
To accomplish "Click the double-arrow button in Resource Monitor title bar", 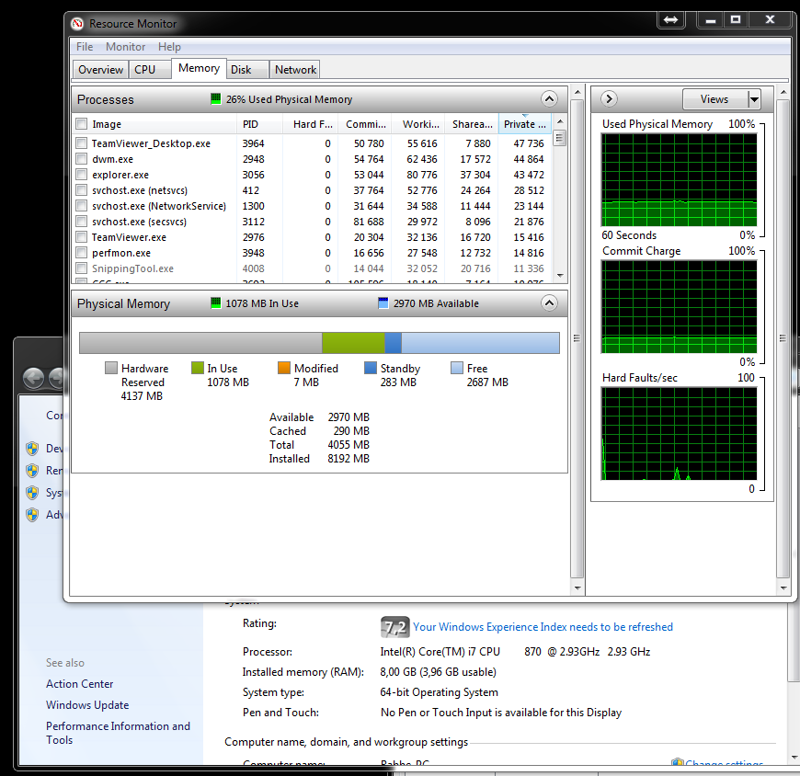I will pos(670,20).
